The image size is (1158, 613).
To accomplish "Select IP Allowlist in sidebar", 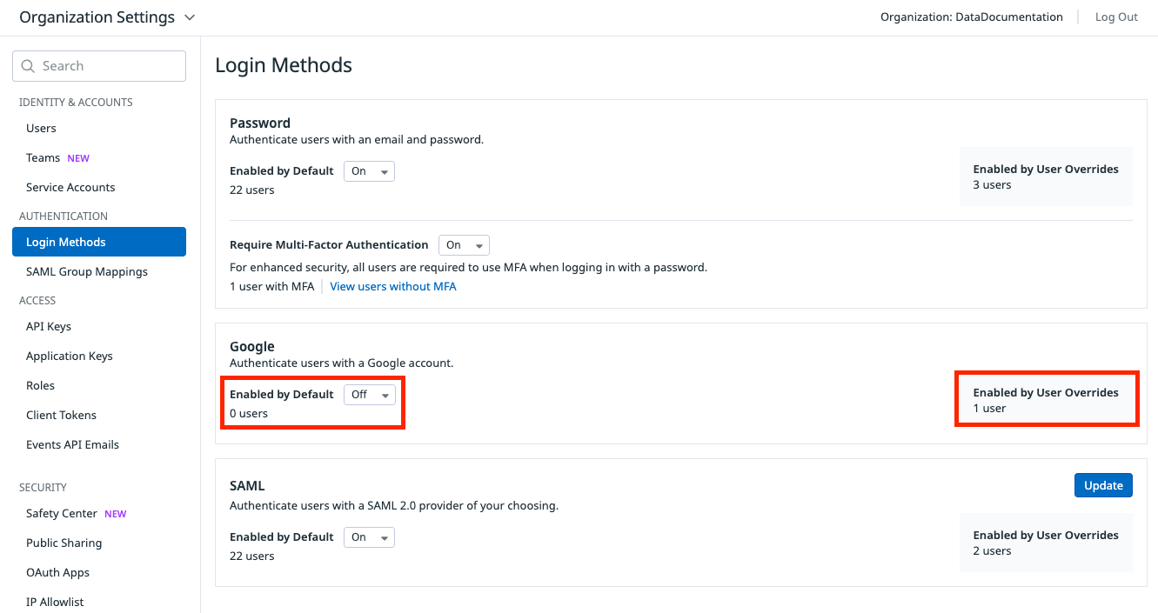I will pos(54,601).
